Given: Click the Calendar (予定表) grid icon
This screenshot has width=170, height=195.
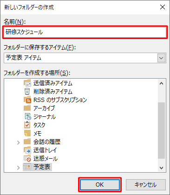Looking at the screenshot, I should 27,167.
